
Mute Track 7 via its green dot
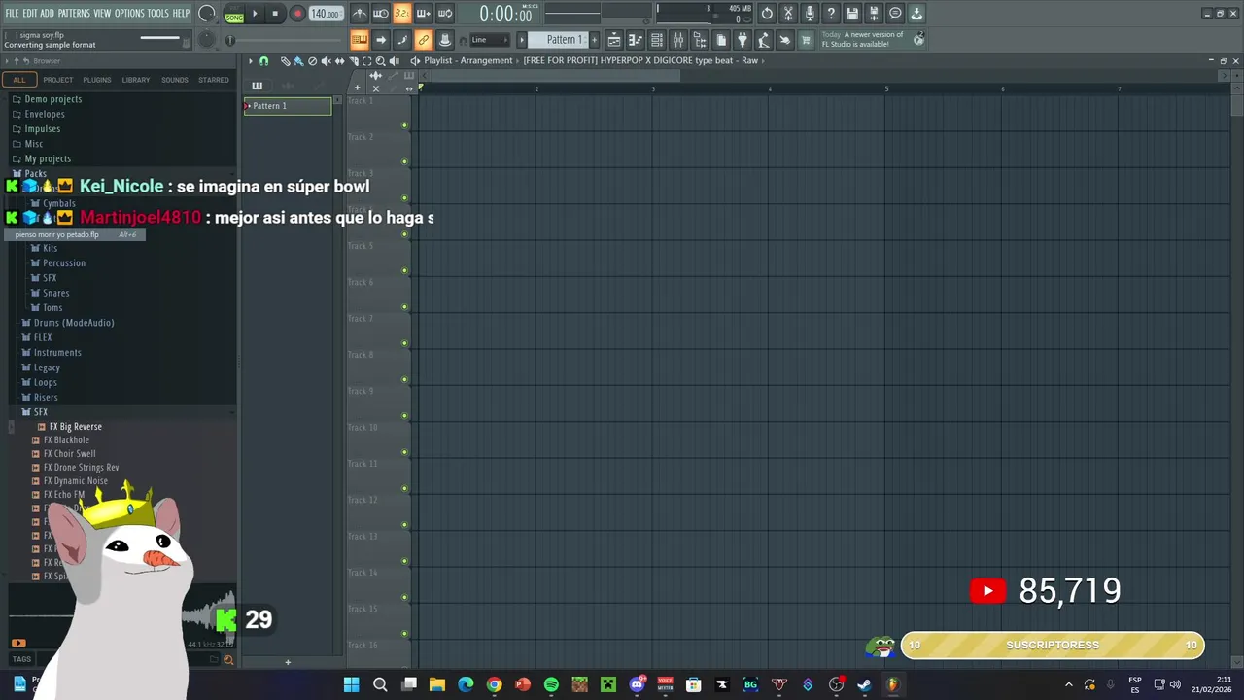click(404, 343)
